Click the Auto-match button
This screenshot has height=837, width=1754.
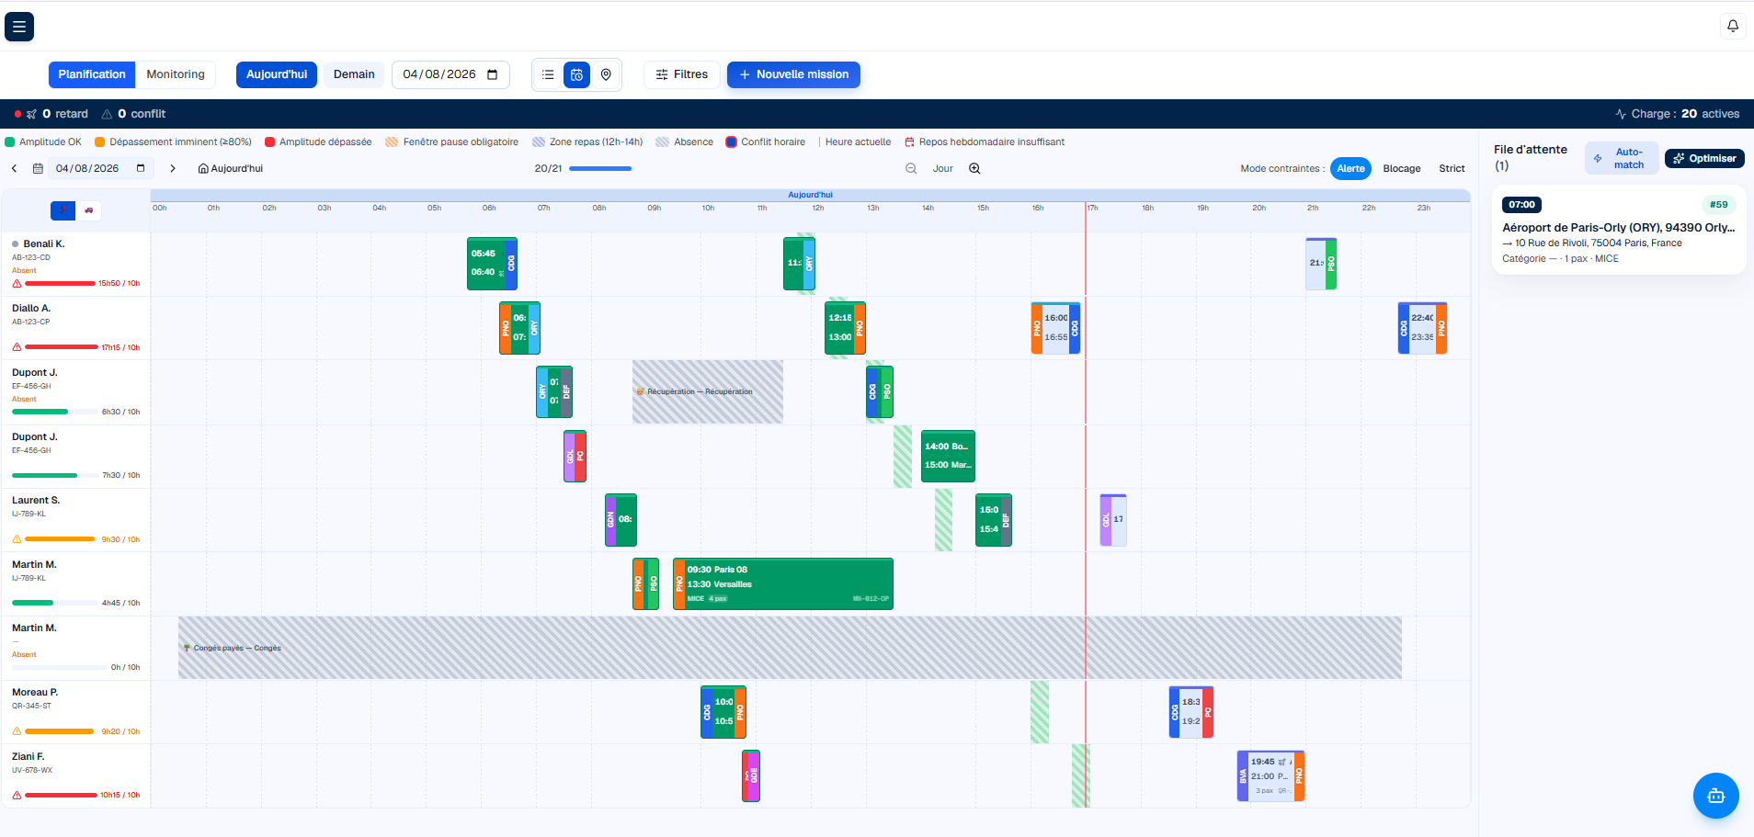click(x=1622, y=158)
